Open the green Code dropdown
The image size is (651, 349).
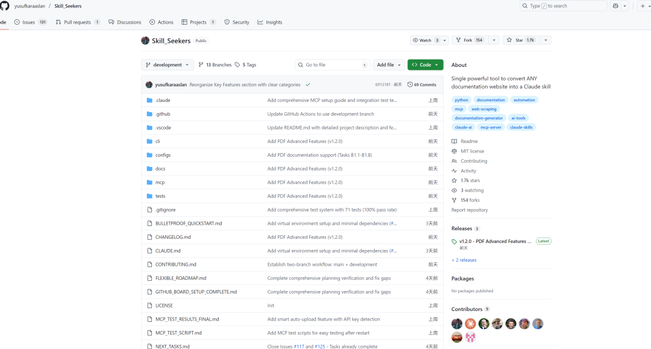(425, 65)
